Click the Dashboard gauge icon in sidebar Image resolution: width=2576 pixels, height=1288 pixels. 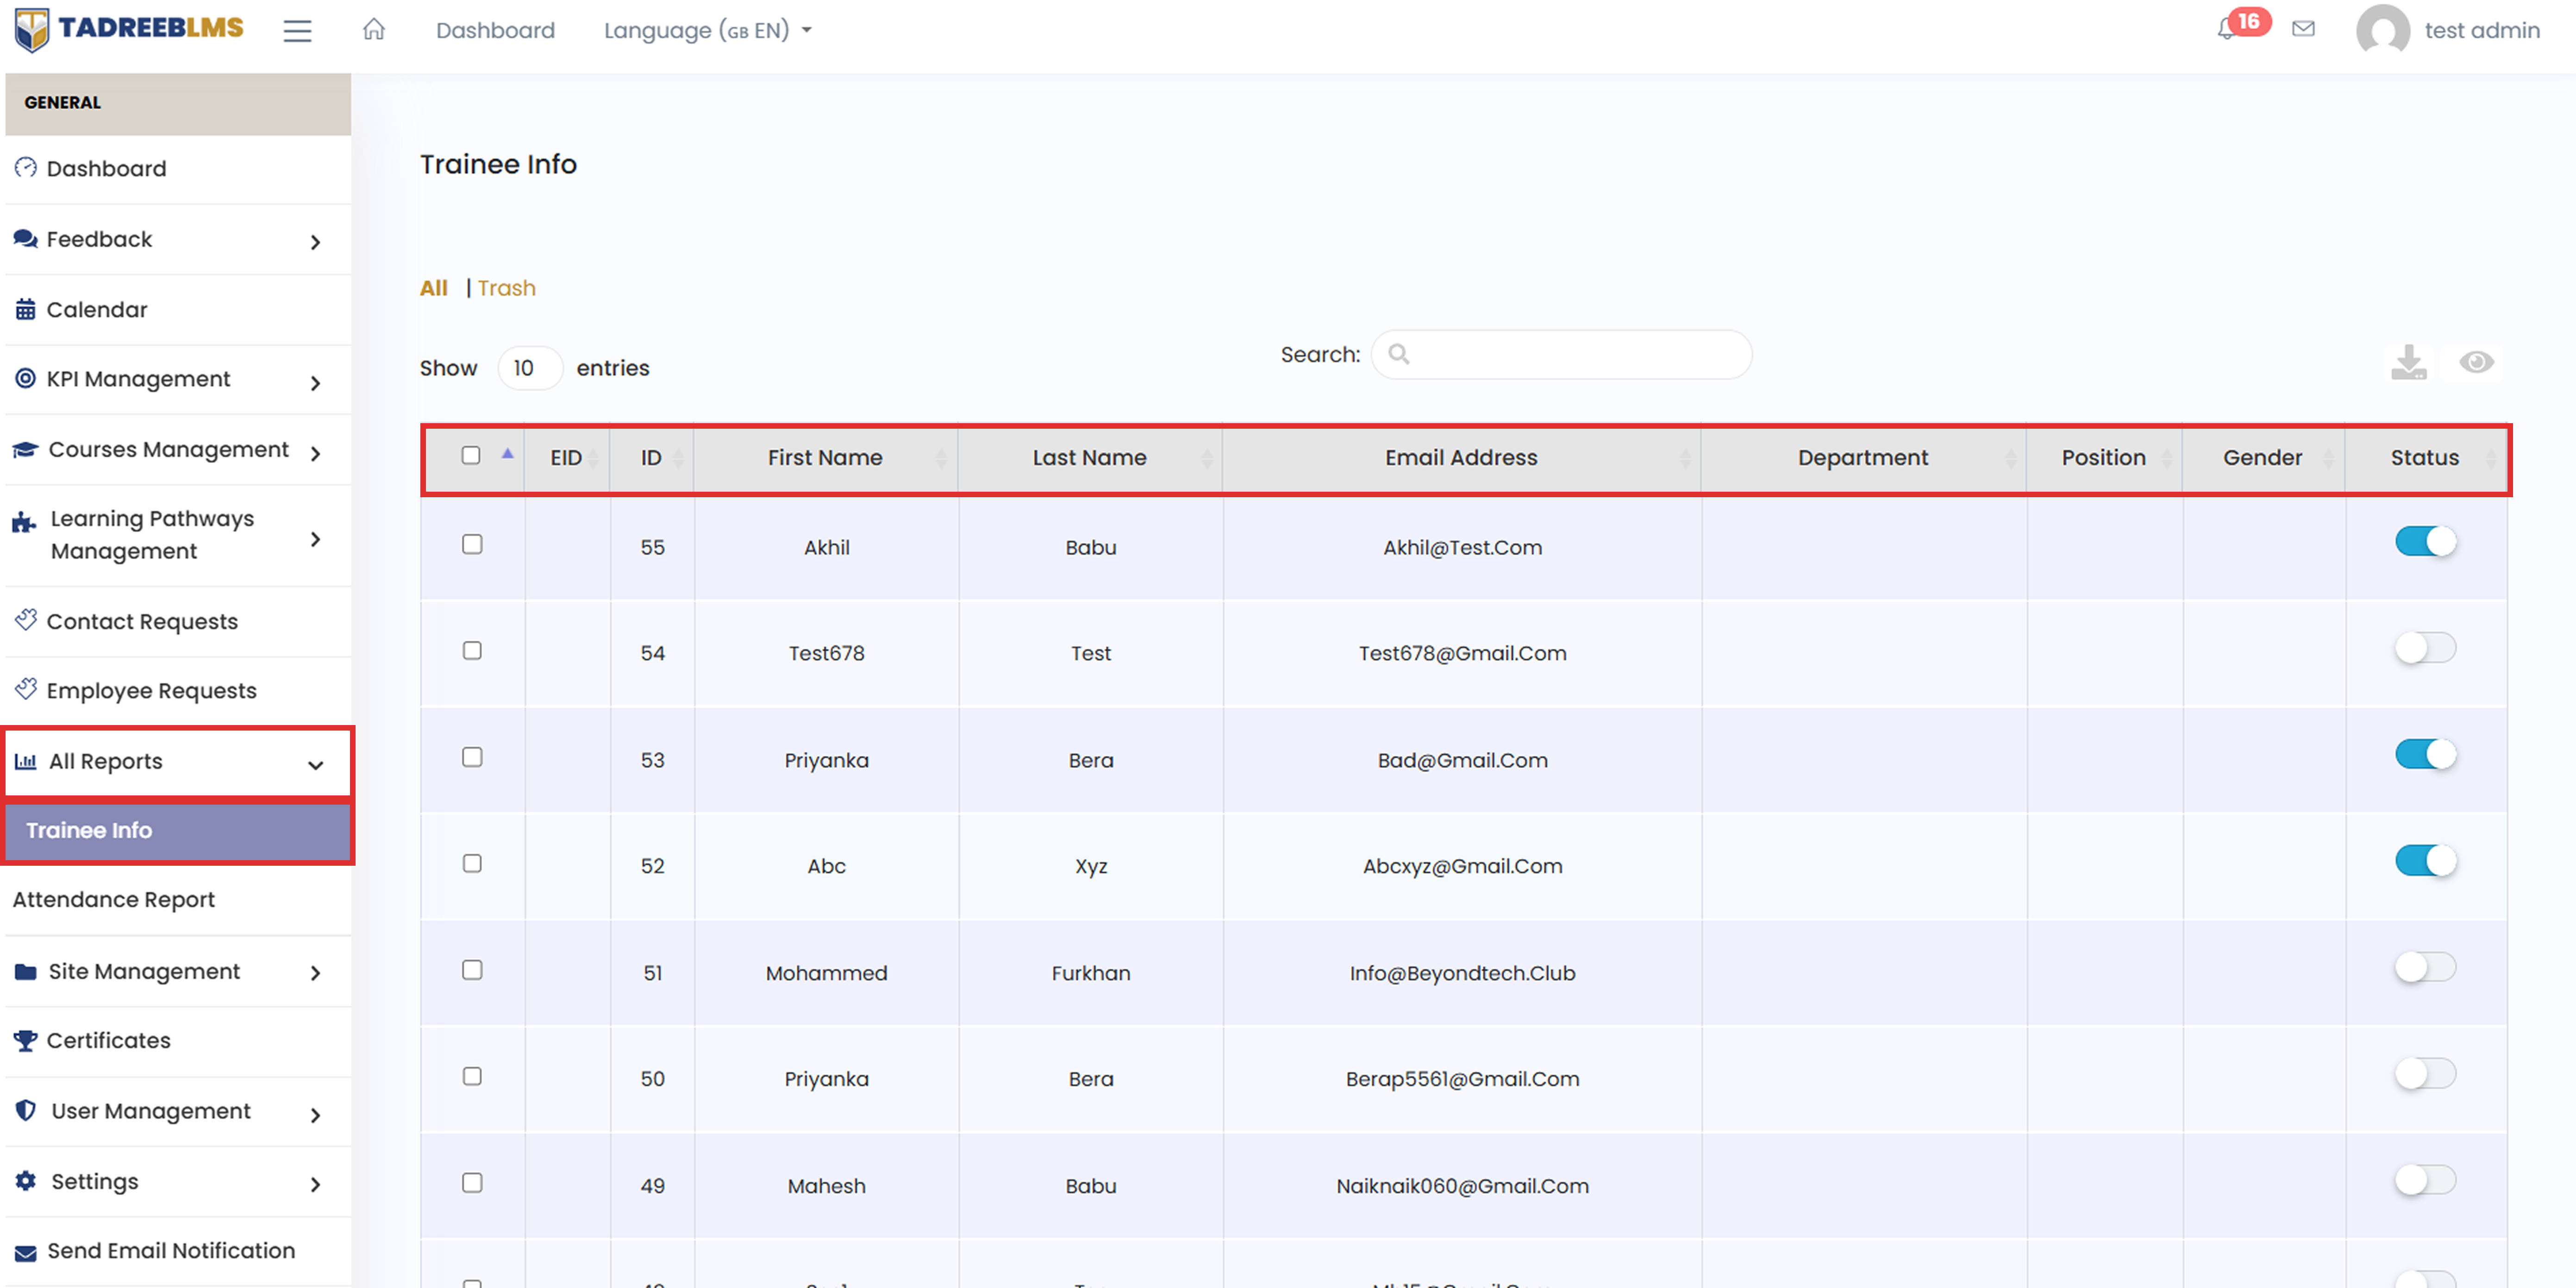click(x=26, y=168)
